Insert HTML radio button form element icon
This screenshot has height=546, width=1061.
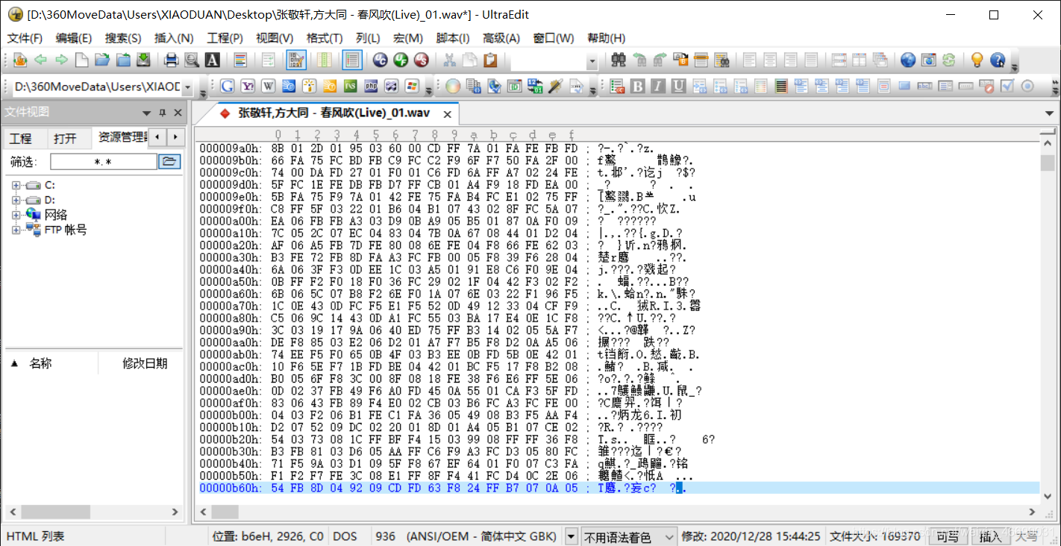click(1027, 87)
